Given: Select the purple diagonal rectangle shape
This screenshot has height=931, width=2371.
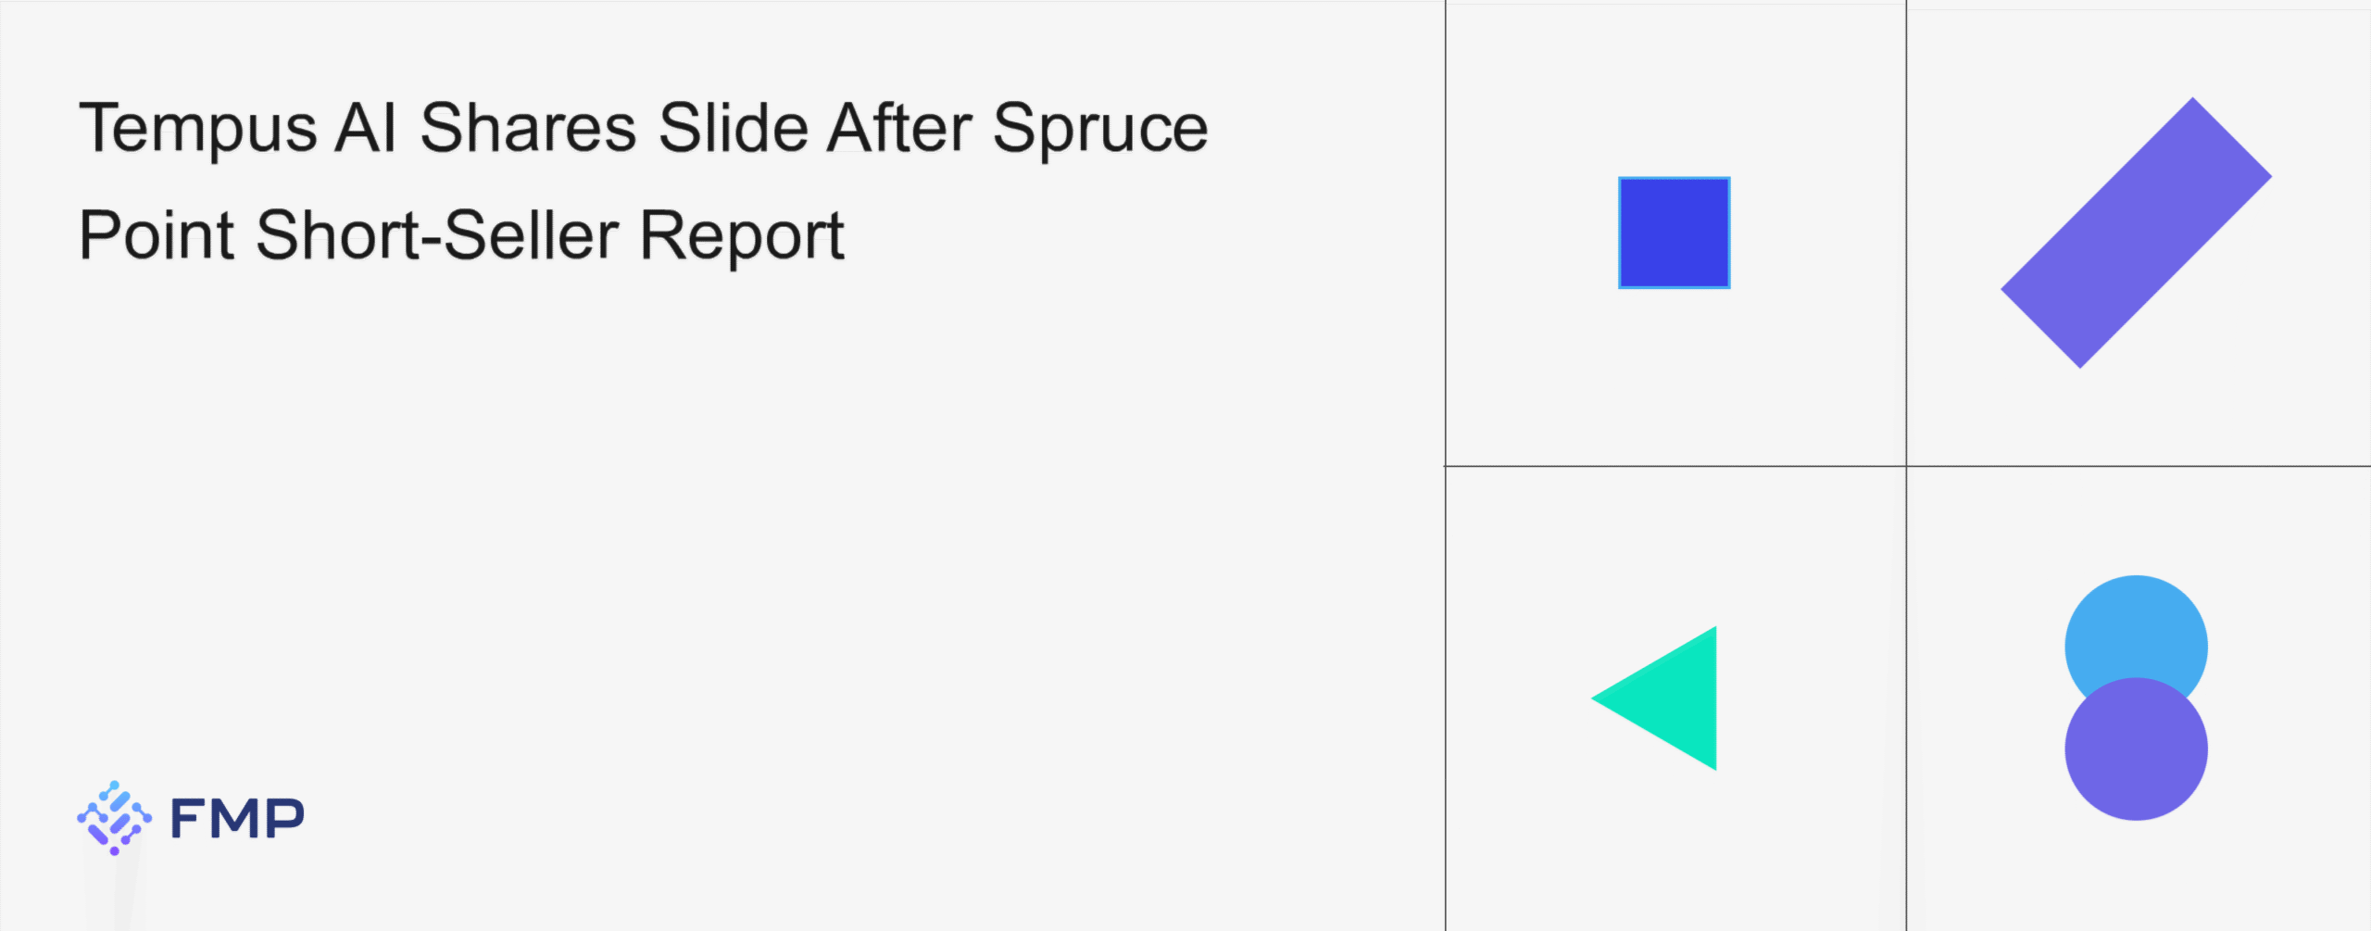Looking at the screenshot, I should (x=2137, y=233).
